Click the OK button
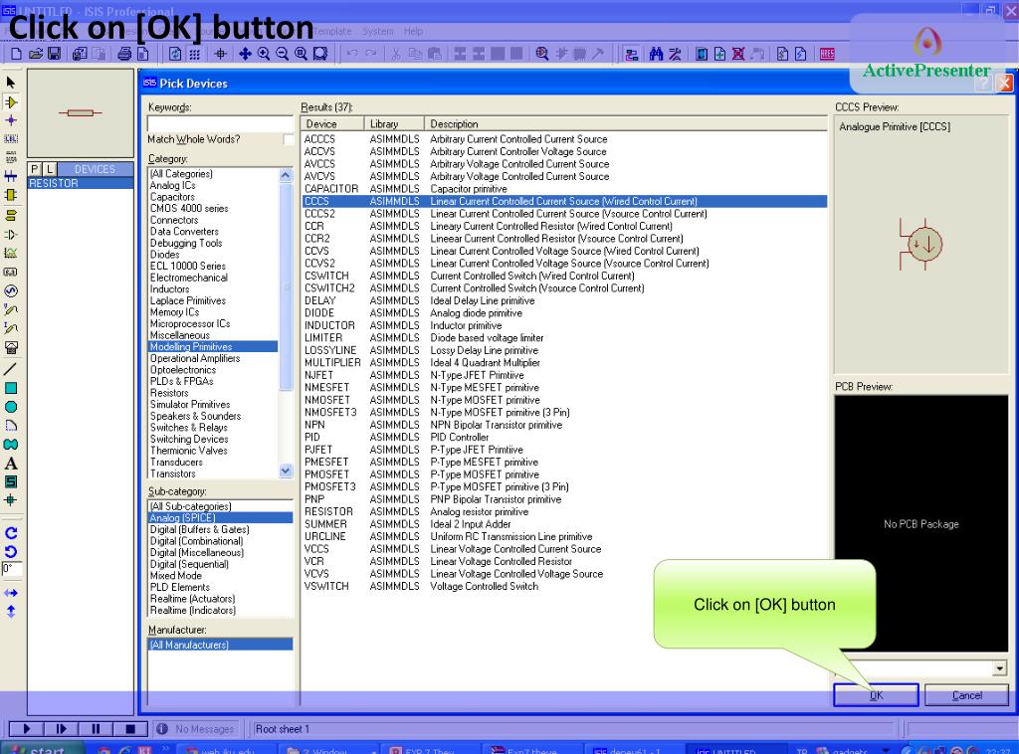Screen dimensions: 1019x754 [x=876, y=695]
